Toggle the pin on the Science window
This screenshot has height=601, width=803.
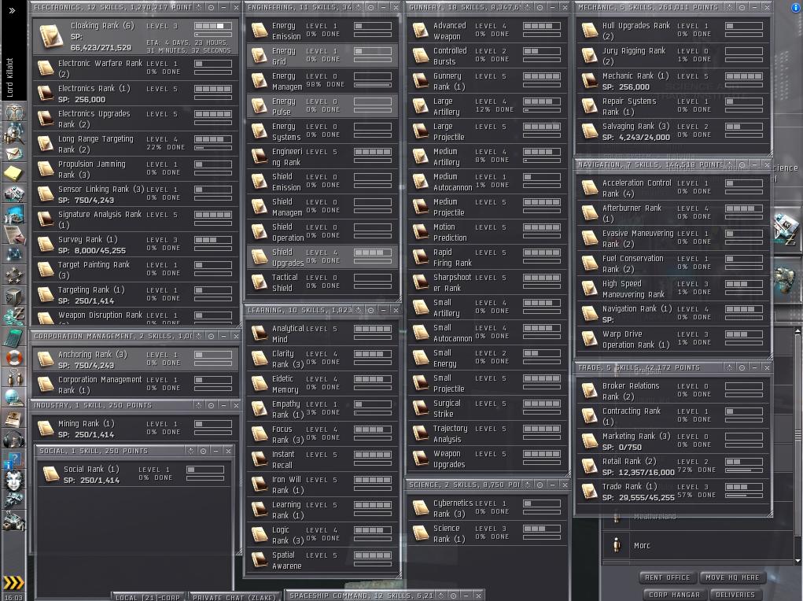tap(540, 485)
